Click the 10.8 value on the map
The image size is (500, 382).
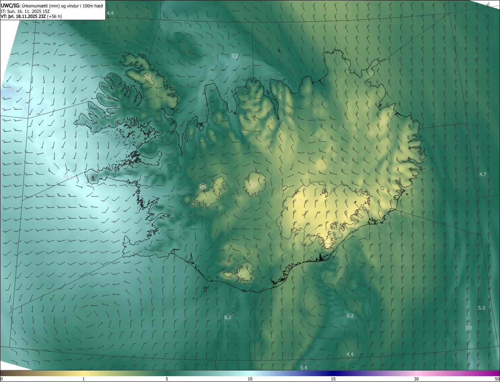(x=10, y=89)
